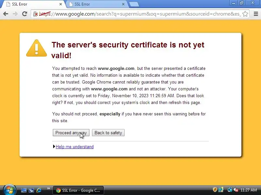Open the network connection tray icon
This screenshot has width=261, height=195.
pos(230,190)
